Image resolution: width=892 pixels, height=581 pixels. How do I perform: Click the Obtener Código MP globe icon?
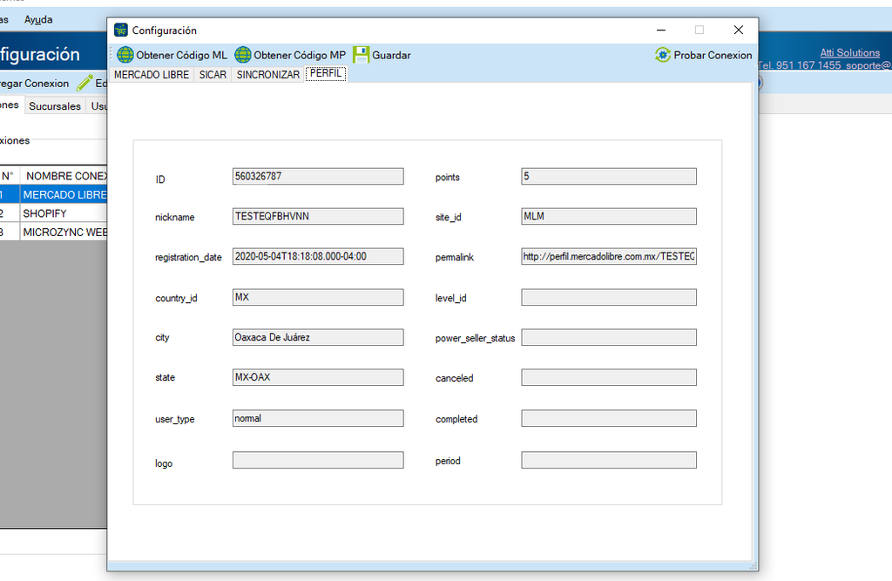pos(243,55)
